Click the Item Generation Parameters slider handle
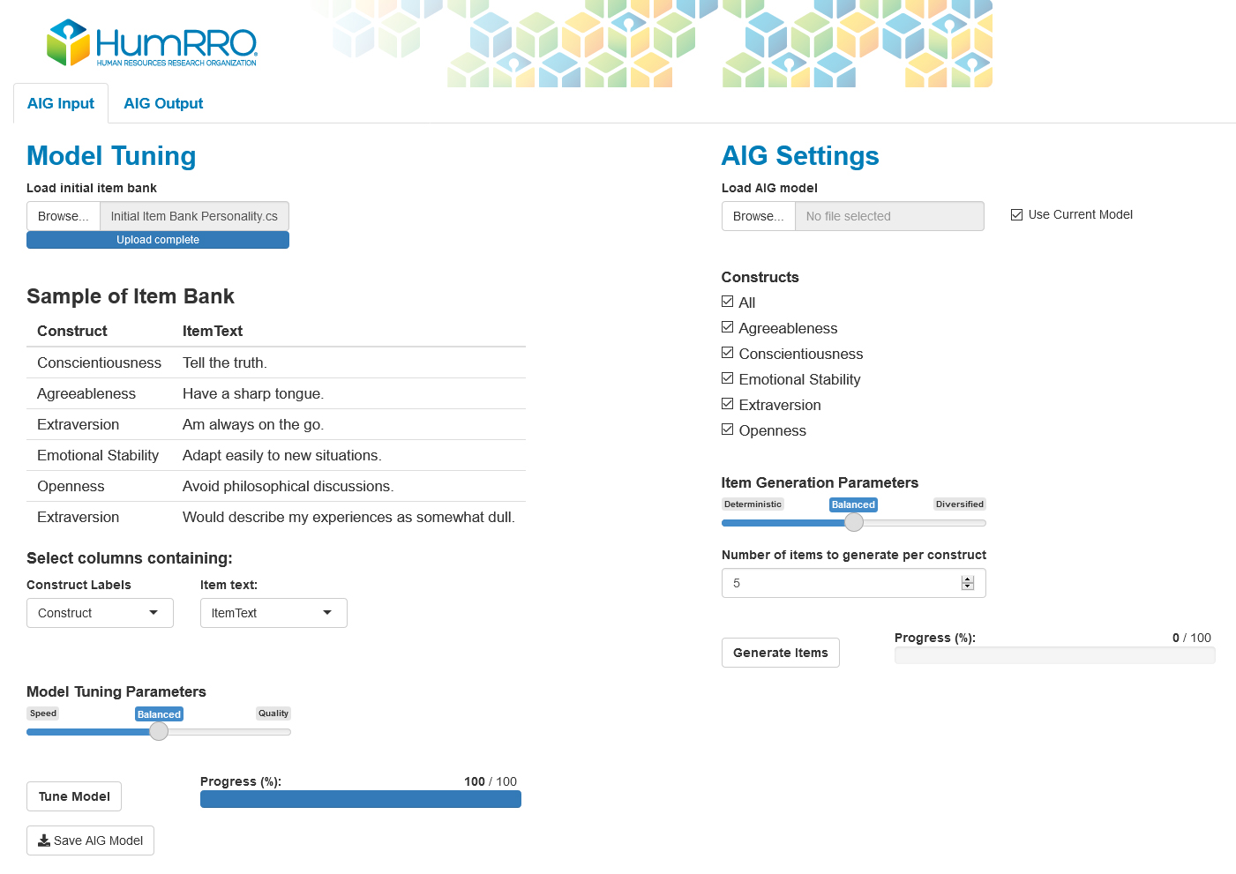Image resolution: width=1236 pixels, height=874 pixels. pos(854,522)
